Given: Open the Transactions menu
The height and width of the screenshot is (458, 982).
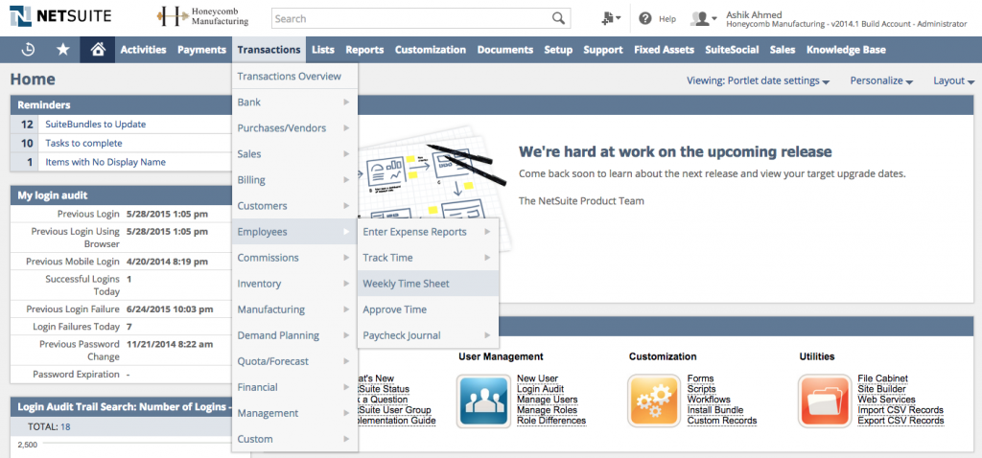Looking at the screenshot, I should tap(269, 50).
